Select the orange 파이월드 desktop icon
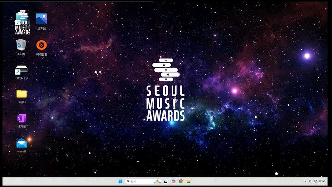This screenshot has height=187, width=332. tap(41, 45)
